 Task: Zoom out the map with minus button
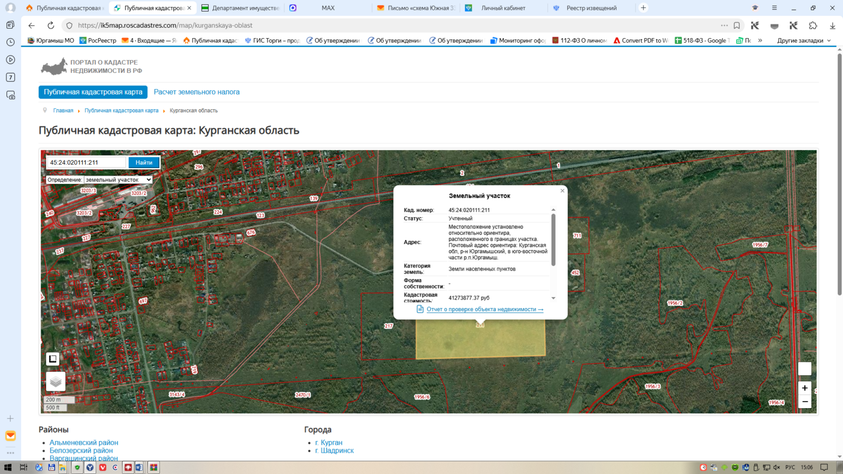804,402
